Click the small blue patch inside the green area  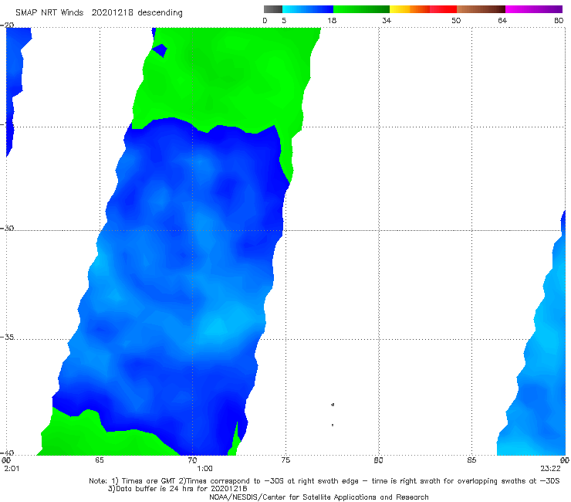[160, 51]
